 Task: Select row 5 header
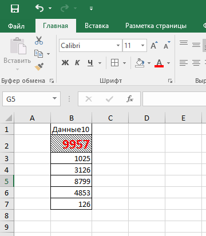tap(7, 181)
